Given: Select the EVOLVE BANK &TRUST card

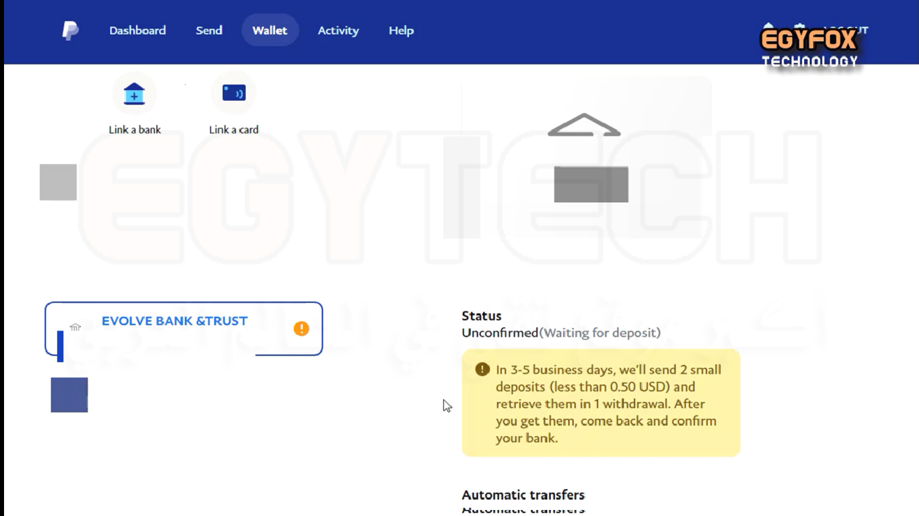Looking at the screenshot, I should coord(184,329).
